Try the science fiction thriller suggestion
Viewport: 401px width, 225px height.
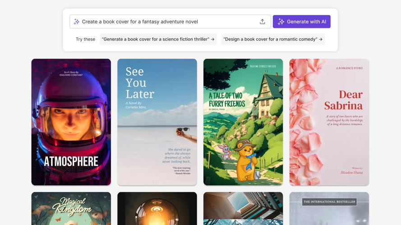[158, 39]
